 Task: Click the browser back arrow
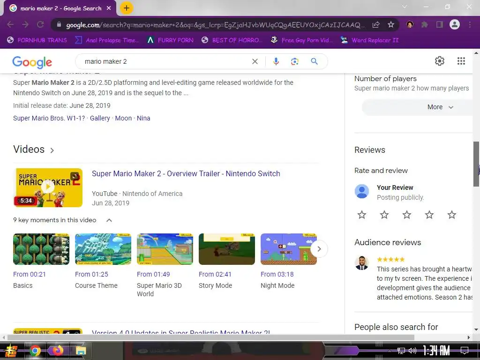point(10,24)
